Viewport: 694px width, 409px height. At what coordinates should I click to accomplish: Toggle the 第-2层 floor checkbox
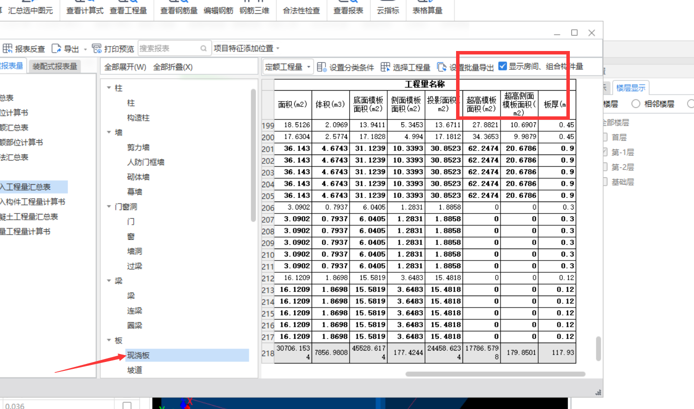(x=604, y=167)
